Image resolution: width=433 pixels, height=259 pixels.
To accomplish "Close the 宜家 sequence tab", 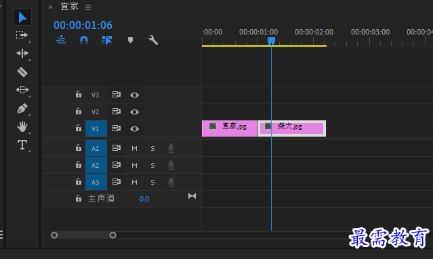I will coord(51,7).
